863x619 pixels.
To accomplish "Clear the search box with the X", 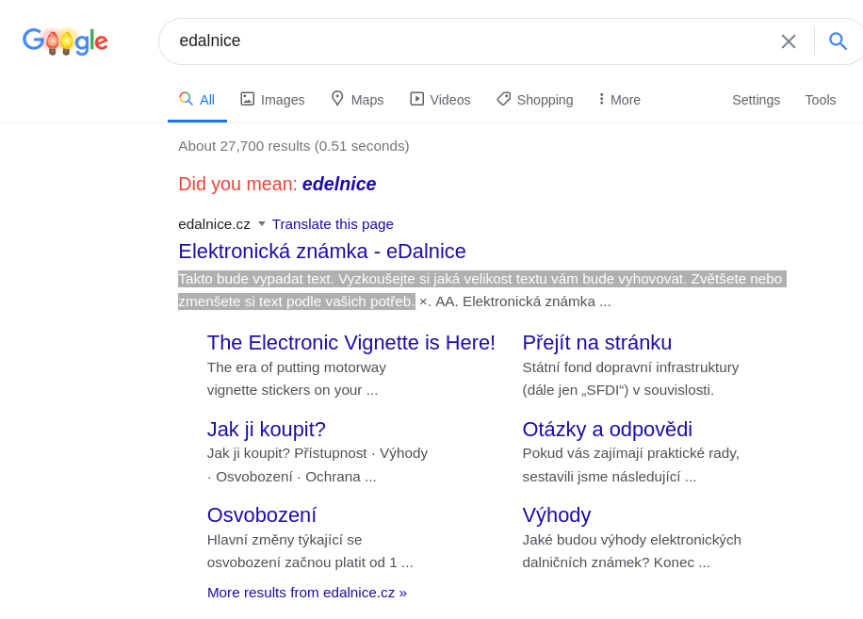I will (x=789, y=41).
